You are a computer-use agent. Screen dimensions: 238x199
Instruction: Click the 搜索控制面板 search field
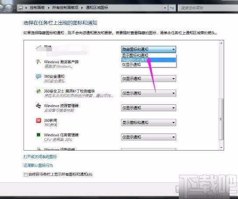[208, 8]
